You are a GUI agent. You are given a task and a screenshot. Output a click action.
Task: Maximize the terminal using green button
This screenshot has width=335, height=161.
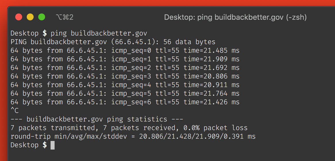click(x=42, y=17)
